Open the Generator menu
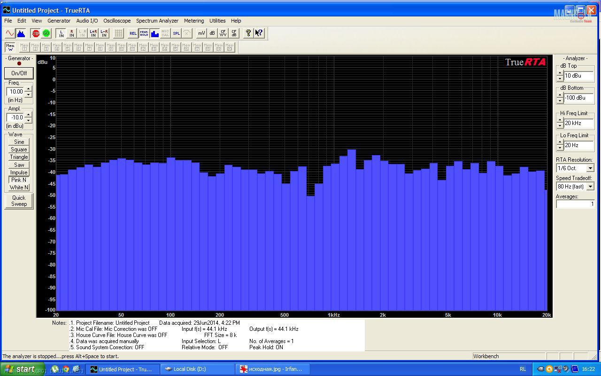The height and width of the screenshot is (376, 601). [x=59, y=21]
